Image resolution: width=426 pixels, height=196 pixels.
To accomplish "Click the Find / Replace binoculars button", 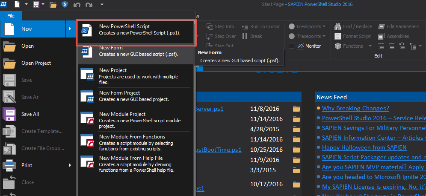I will (x=353, y=26).
